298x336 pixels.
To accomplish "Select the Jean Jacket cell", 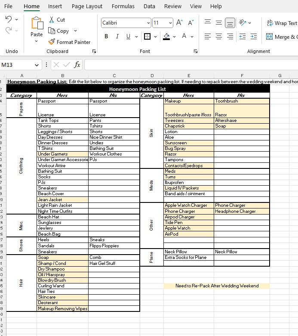I will [x=62, y=200].
